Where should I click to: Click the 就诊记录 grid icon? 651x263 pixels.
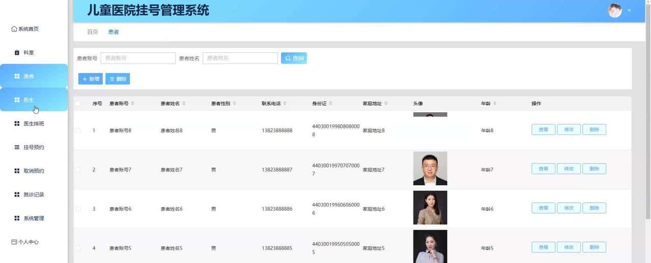click(x=17, y=194)
